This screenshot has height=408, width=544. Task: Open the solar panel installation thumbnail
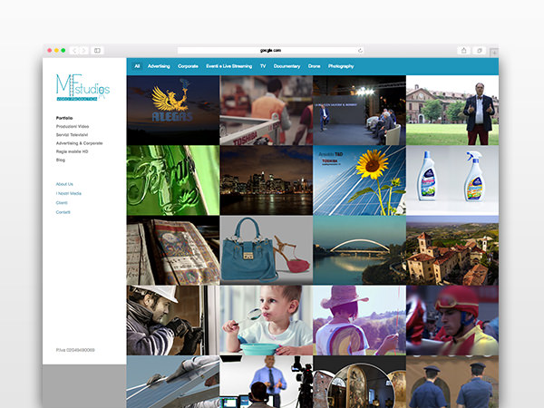point(173,382)
